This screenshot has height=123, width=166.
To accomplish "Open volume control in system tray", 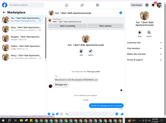I will [x=149, y=120].
